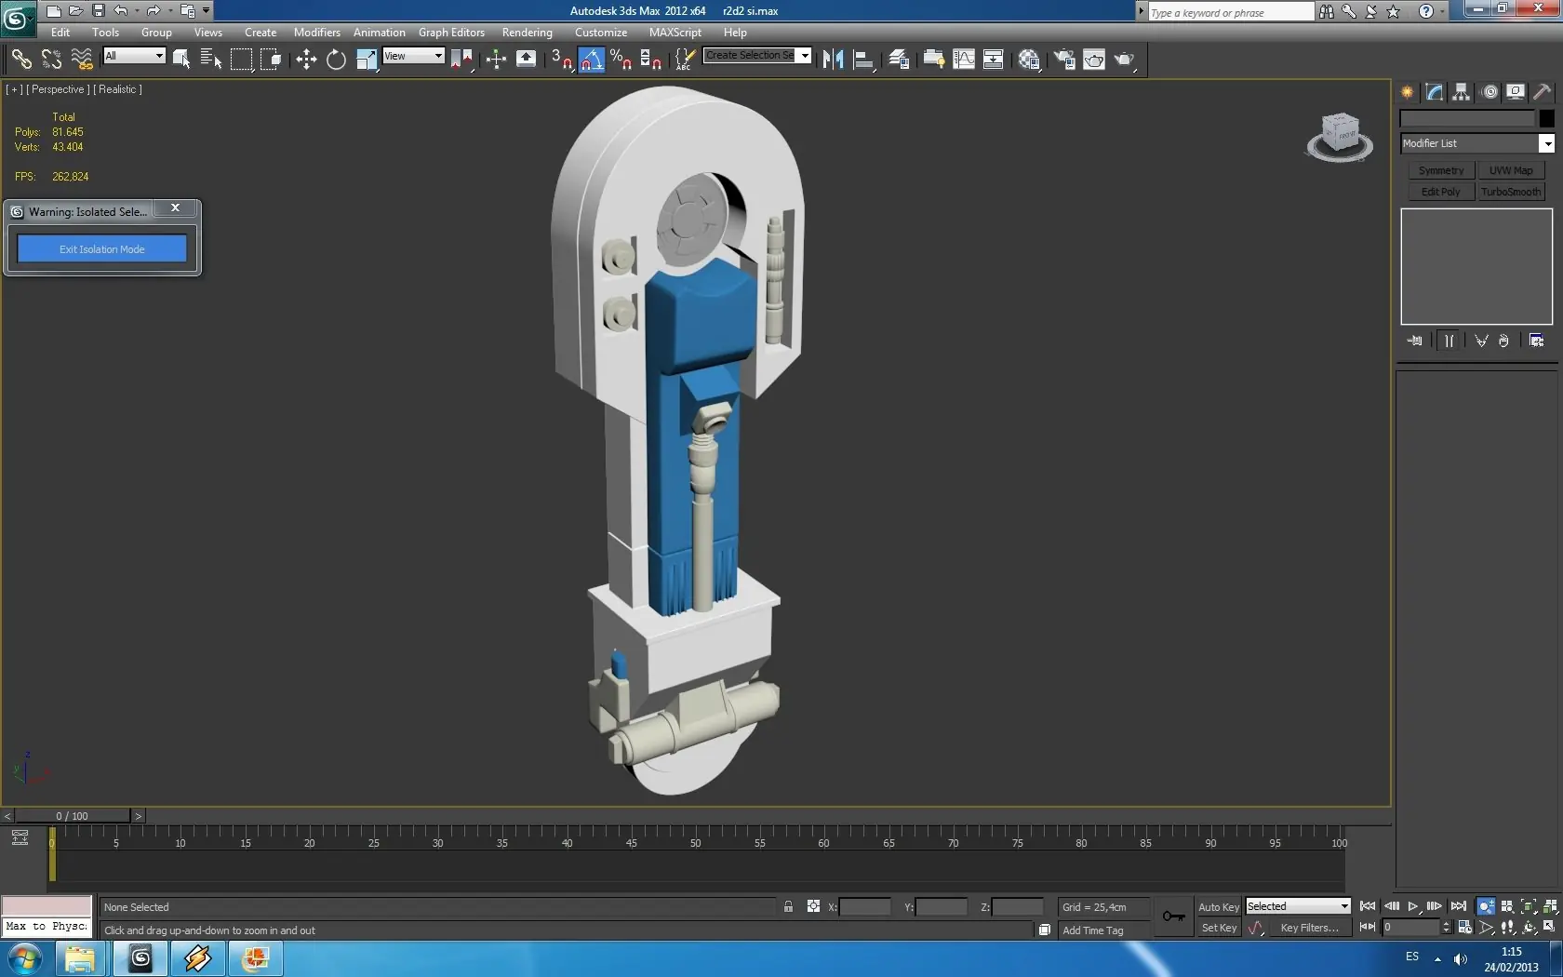Open Select by Name list
Viewport: 1563px width, 977px height.
(211, 60)
